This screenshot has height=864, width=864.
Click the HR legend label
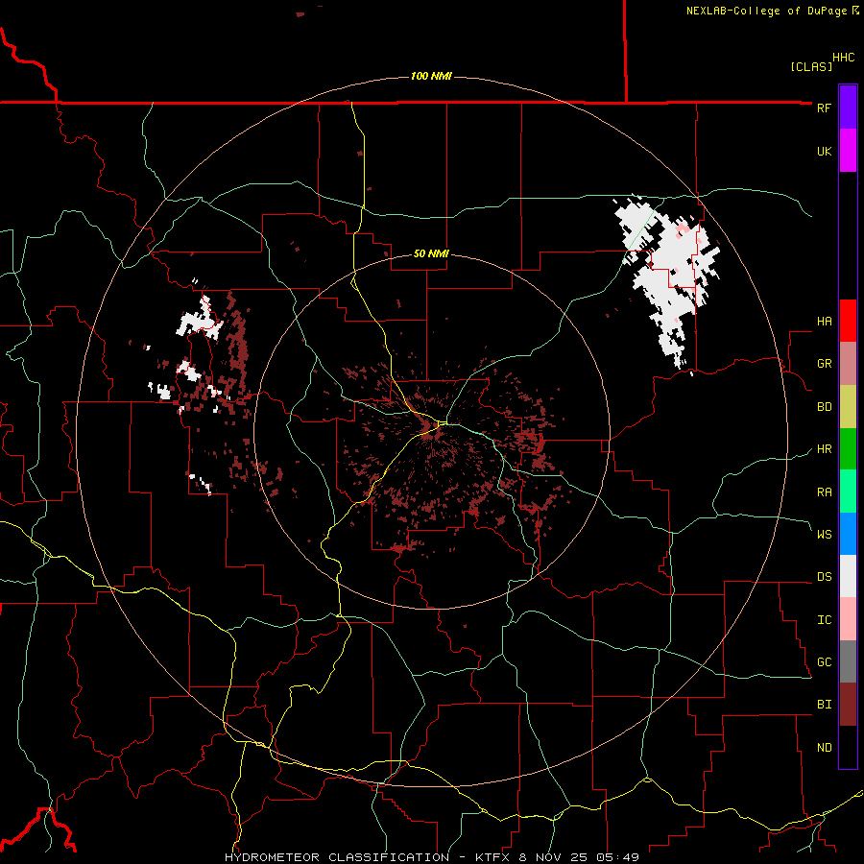click(x=824, y=449)
